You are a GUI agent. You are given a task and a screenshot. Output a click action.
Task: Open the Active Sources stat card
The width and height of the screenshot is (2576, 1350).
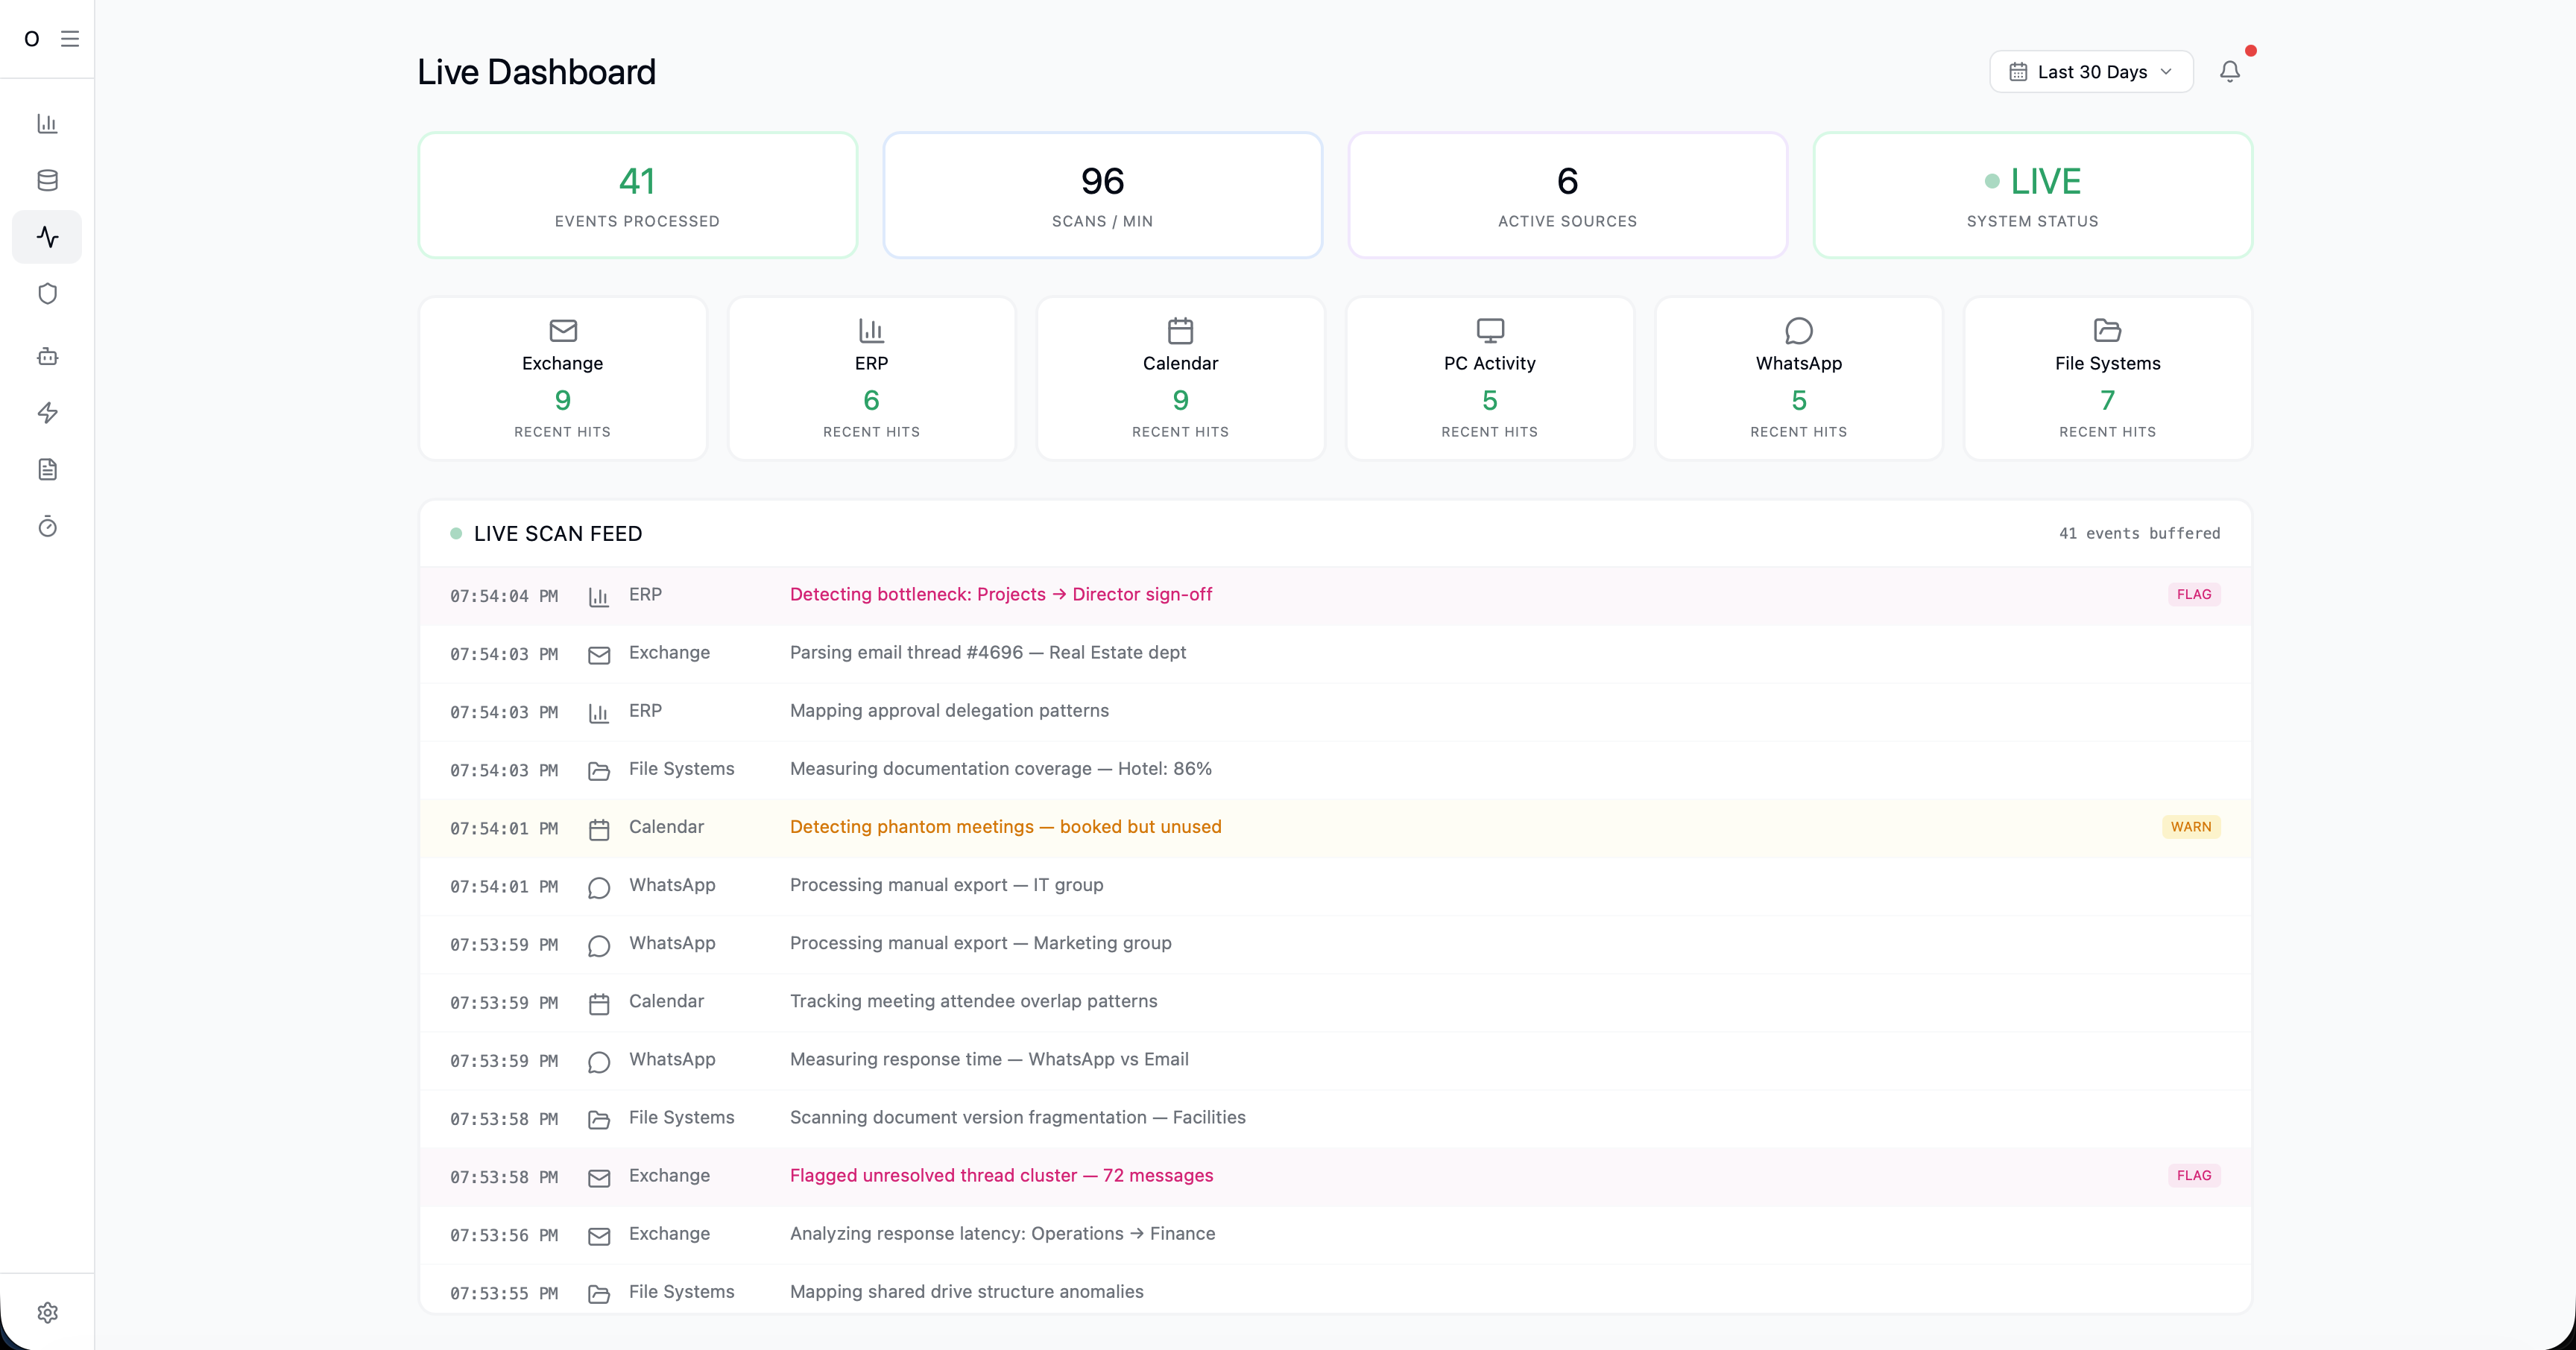[1567, 195]
